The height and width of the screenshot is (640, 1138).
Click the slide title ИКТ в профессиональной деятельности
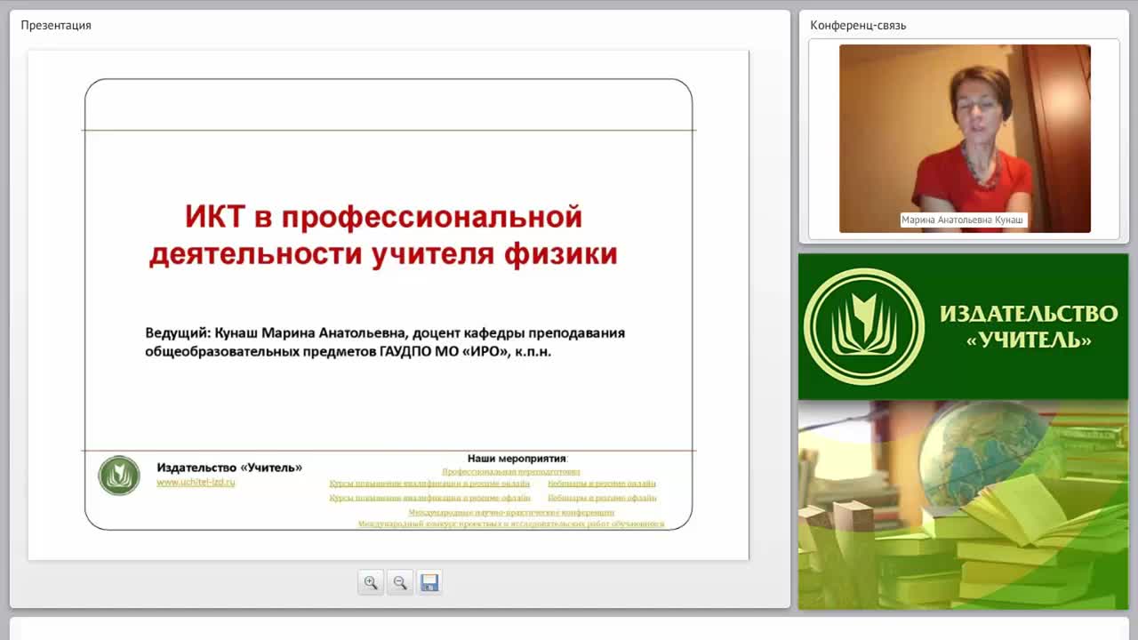383,235
